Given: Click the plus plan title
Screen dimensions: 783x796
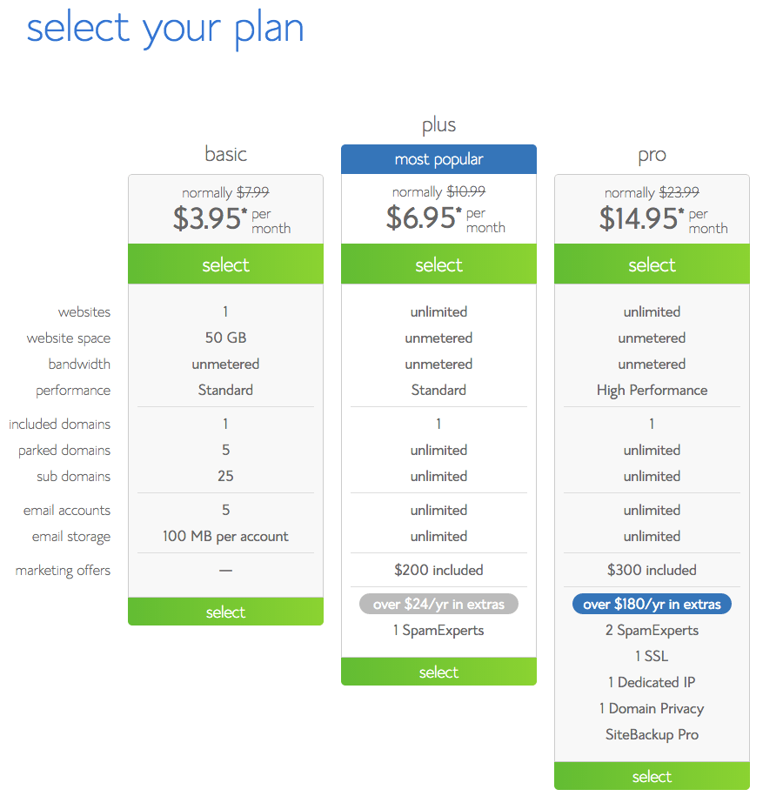Looking at the screenshot, I should pyautogui.click(x=438, y=124).
